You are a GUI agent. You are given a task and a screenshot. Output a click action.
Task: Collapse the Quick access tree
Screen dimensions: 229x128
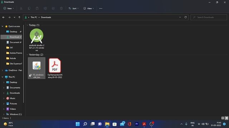point(3,26)
